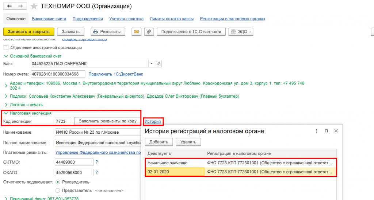Click the question mark next to ОКАТО
This screenshot has width=374, height=200.
[96, 172]
